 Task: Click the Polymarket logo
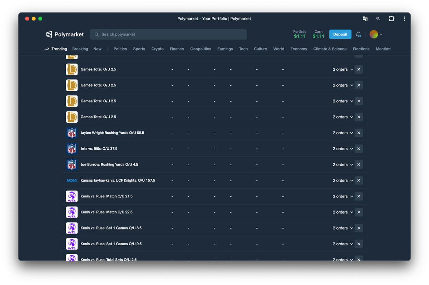(65, 34)
